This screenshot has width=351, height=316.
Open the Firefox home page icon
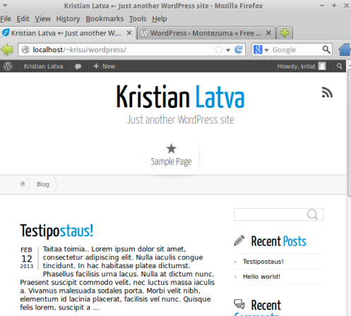coord(345,49)
